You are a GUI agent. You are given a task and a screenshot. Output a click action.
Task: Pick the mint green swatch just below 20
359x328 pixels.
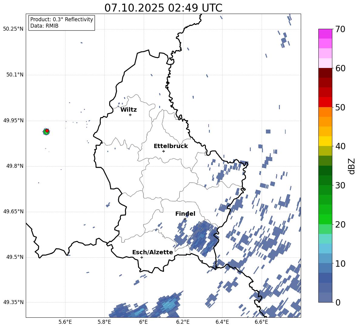pos(325,229)
